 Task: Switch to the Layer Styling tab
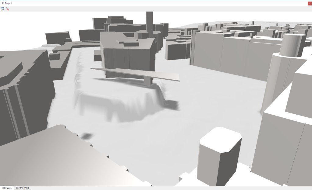(23, 188)
